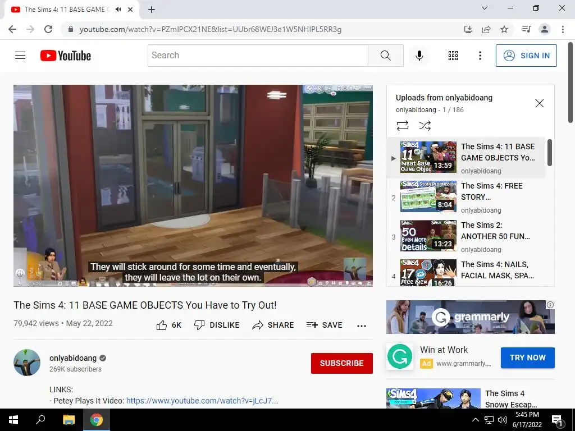This screenshot has width=575, height=431.
Task: Open the Grammarly round logo icon
Action: 400,356
